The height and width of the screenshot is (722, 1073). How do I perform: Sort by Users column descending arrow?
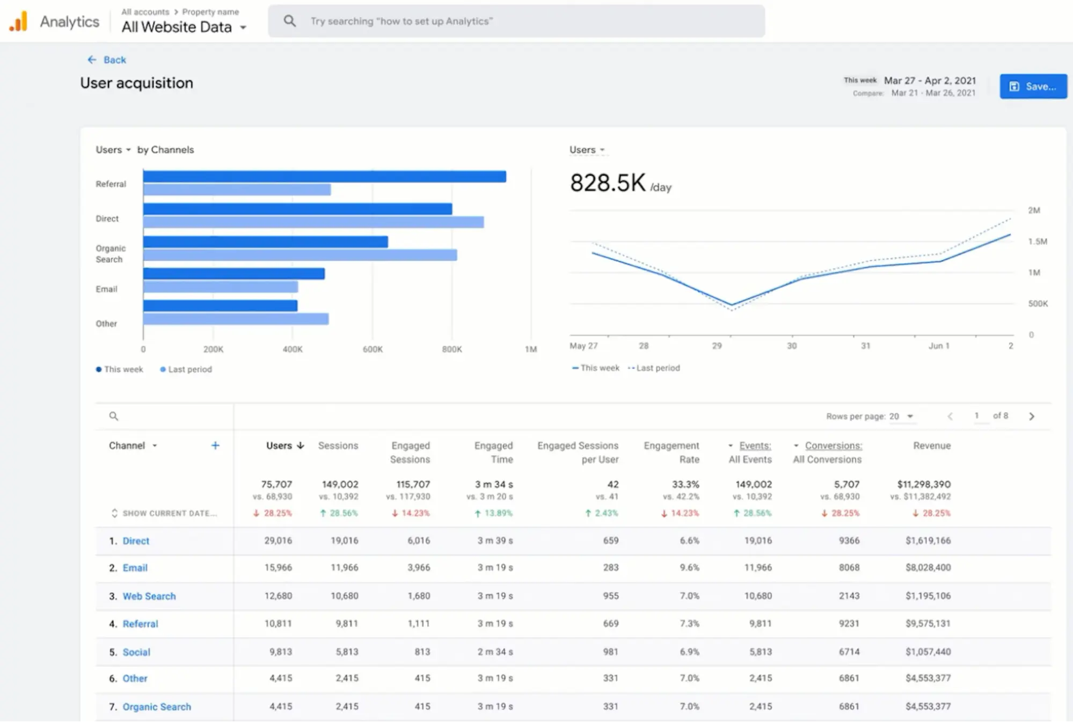(301, 445)
